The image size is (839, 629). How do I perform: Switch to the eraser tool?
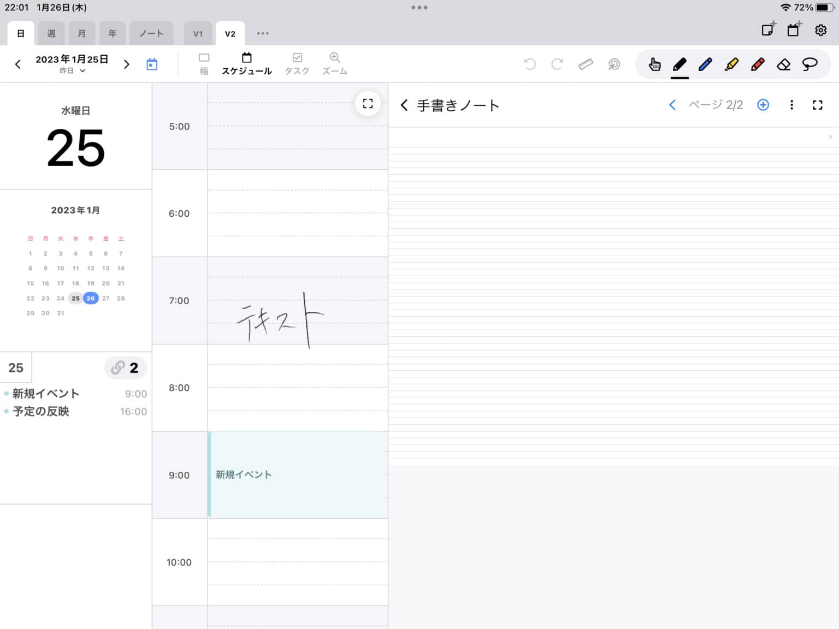click(784, 64)
